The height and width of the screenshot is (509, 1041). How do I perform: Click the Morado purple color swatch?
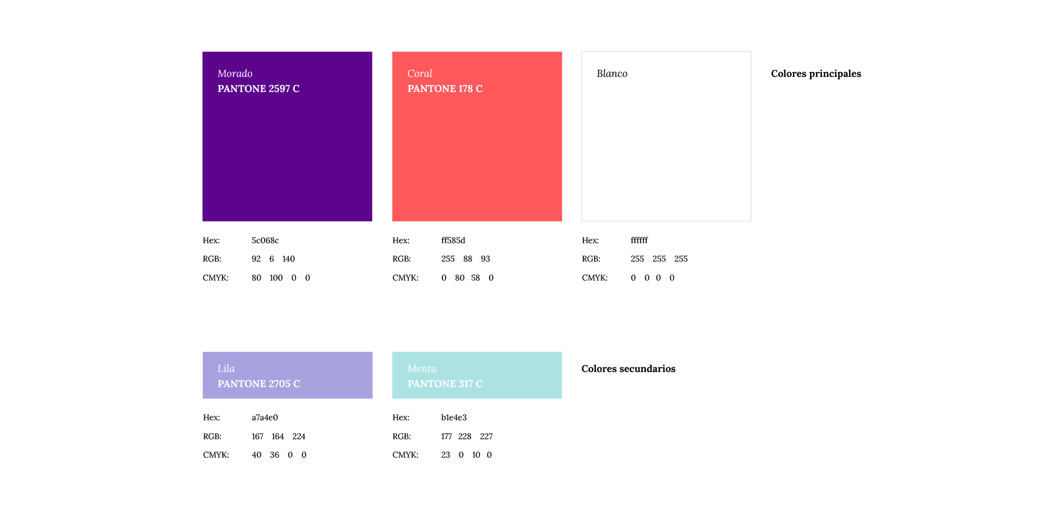287,136
